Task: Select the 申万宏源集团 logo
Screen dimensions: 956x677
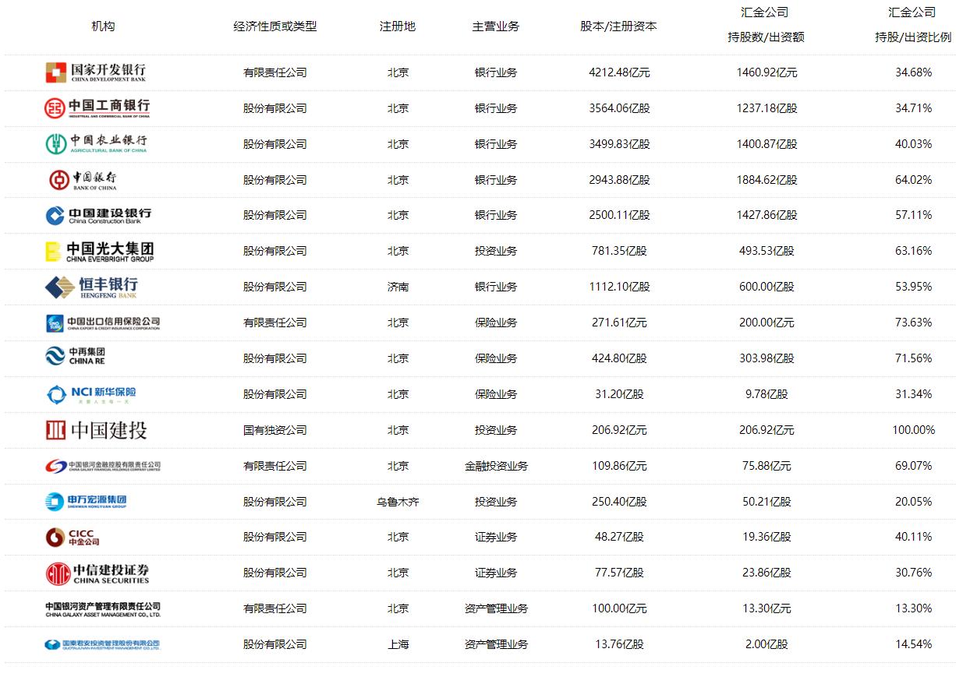Action: pos(87,501)
